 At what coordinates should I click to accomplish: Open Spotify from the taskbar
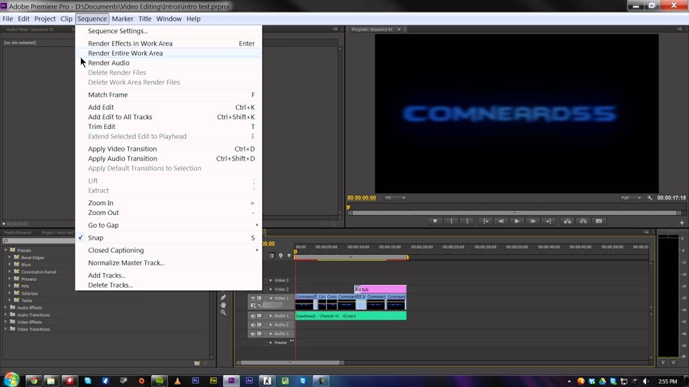(159, 381)
